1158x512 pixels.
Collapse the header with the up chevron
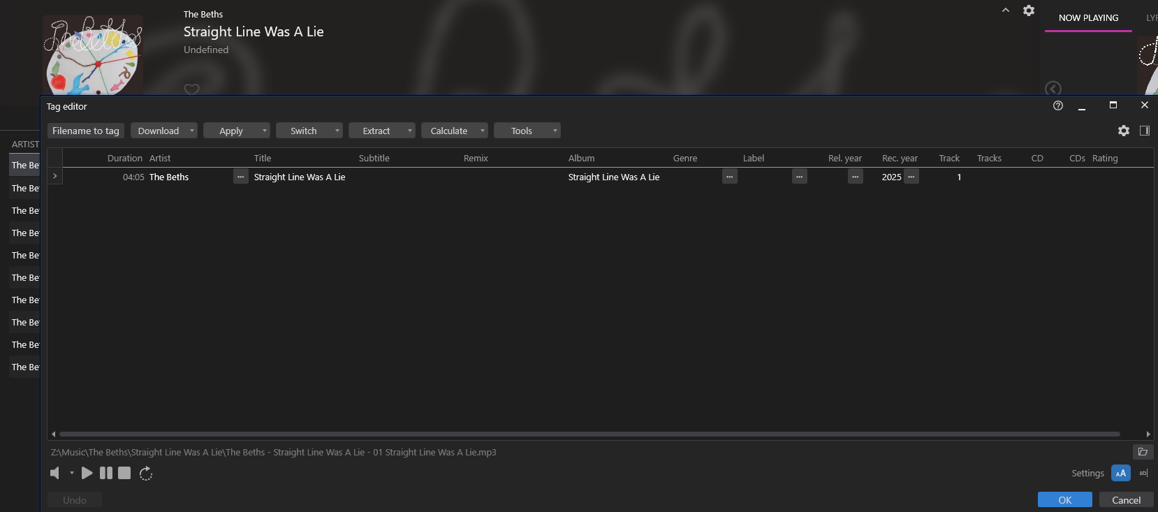(x=1006, y=10)
